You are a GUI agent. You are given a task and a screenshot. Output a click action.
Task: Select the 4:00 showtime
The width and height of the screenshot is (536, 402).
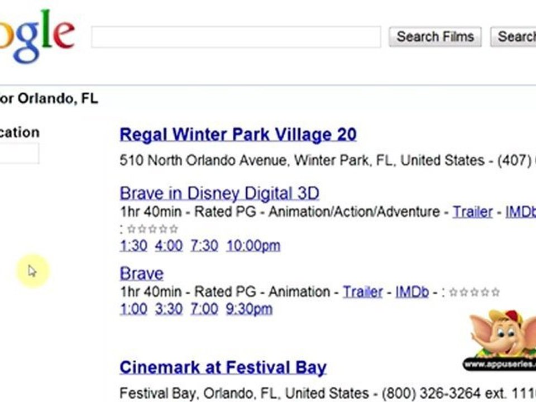pos(169,246)
